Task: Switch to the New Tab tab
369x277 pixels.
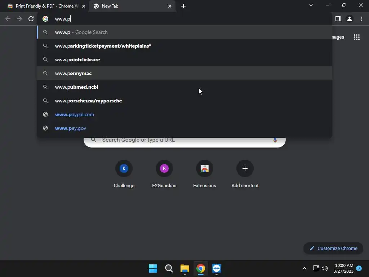Action: coord(132,6)
